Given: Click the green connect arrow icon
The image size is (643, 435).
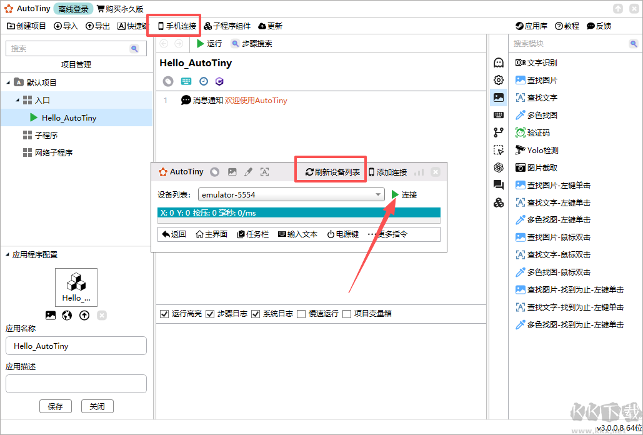Looking at the screenshot, I should coord(395,194).
